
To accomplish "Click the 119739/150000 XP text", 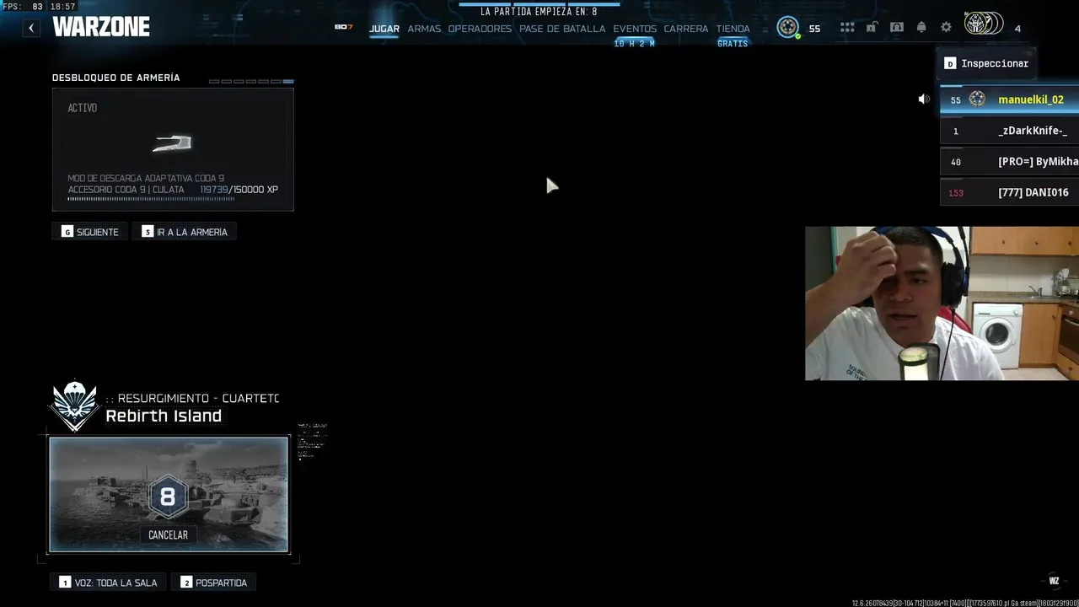I will [x=239, y=190].
